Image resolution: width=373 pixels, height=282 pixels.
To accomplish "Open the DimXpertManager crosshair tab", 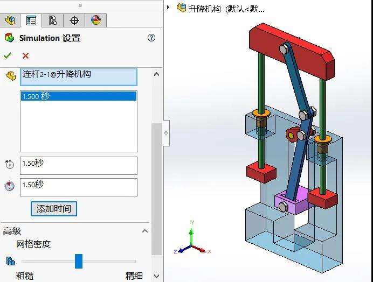I will tap(74, 20).
